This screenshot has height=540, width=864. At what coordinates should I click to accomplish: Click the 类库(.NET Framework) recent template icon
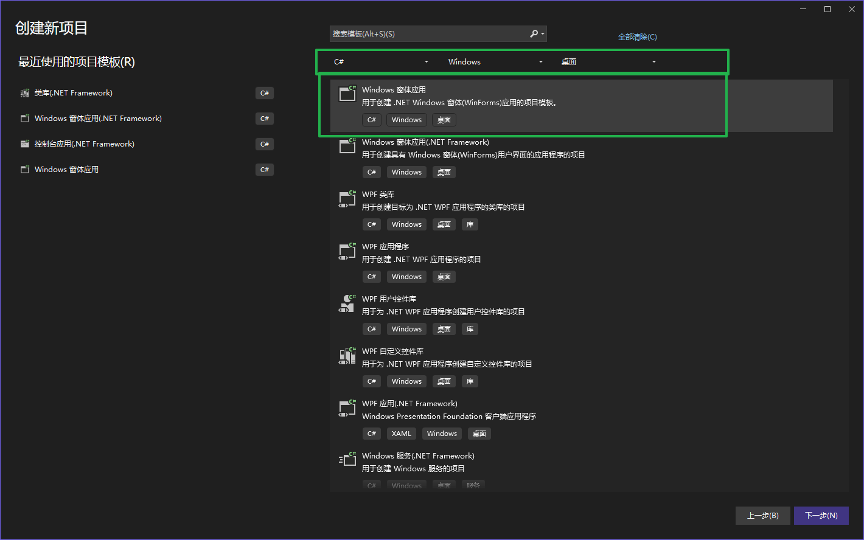[25, 93]
